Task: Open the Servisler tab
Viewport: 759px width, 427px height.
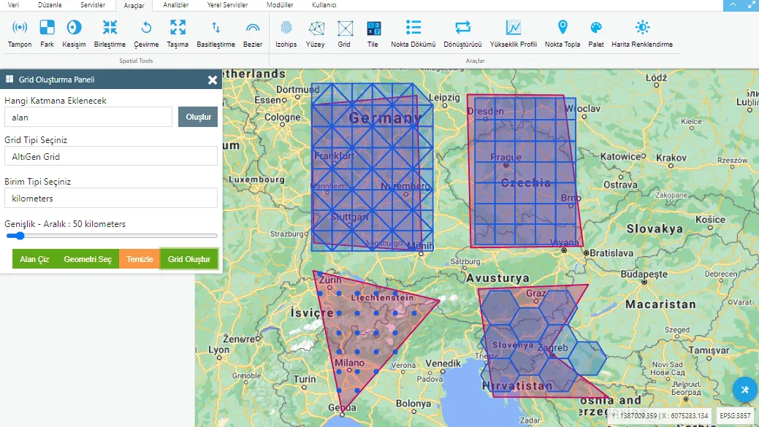Action: [93, 5]
